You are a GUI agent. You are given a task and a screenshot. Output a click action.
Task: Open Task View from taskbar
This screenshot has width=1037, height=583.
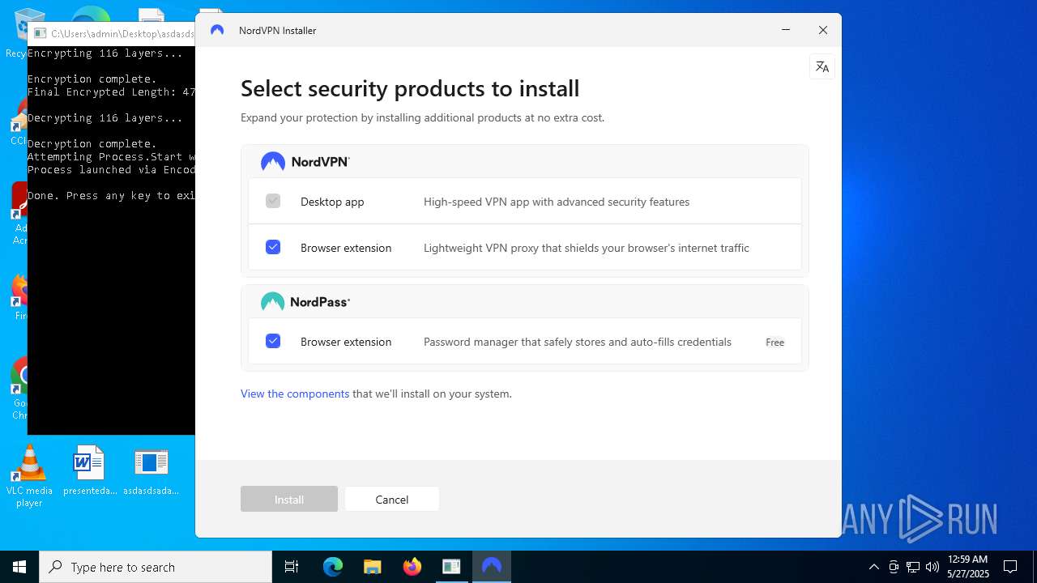[x=292, y=567]
